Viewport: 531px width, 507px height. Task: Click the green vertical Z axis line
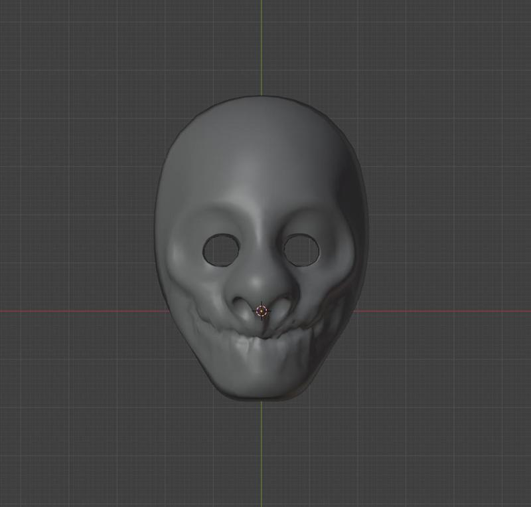point(262,53)
